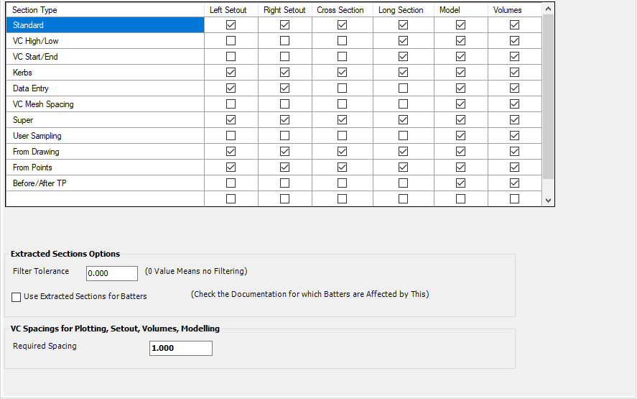
Task: Uncheck Left Setout for Standard
Action: click(x=231, y=25)
